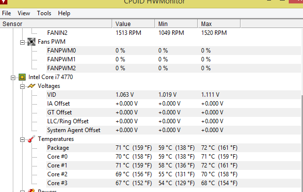Click the Max column header
This screenshot has width=303, height=192.
219,24
